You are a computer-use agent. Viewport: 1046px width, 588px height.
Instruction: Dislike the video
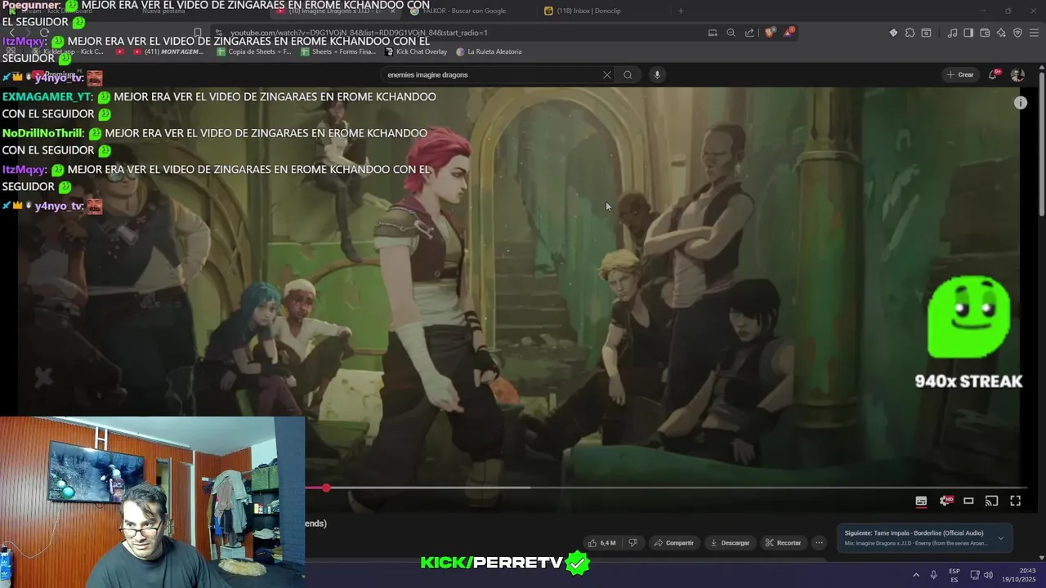pyautogui.click(x=633, y=542)
